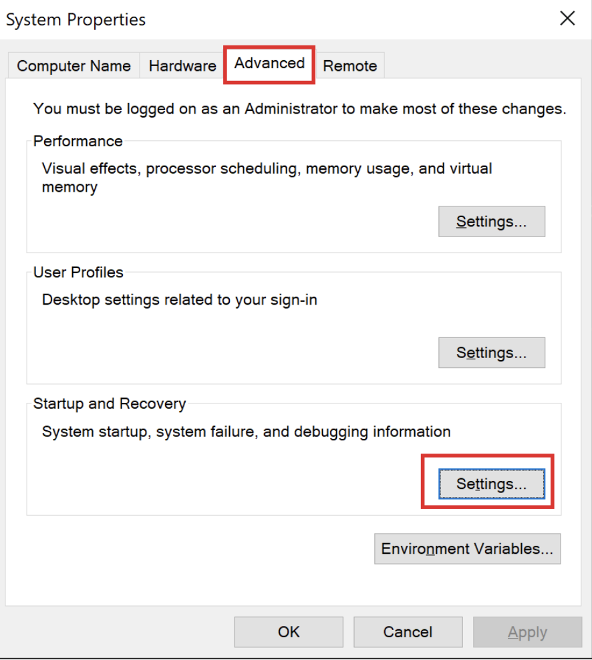592x660 pixels.
Task: Cancel the System Properties dialog
Action: click(x=408, y=632)
